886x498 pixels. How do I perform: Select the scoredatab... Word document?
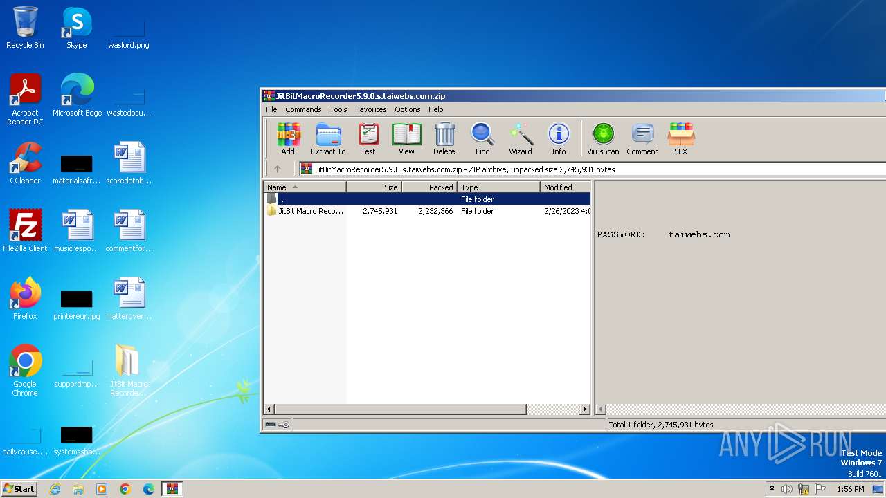[129, 163]
